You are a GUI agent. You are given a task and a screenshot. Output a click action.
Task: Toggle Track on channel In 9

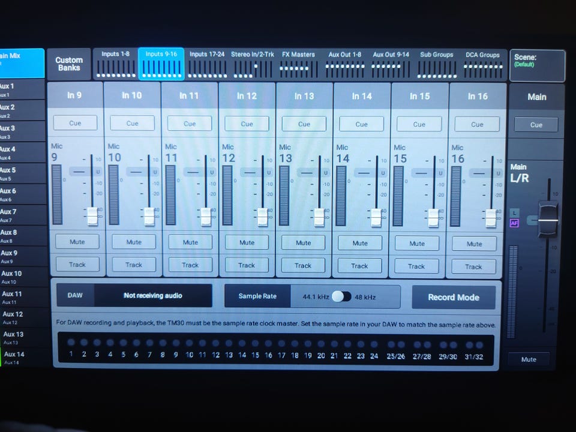pyautogui.click(x=77, y=265)
